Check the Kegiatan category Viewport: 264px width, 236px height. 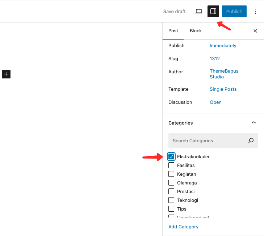(x=171, y=174)
